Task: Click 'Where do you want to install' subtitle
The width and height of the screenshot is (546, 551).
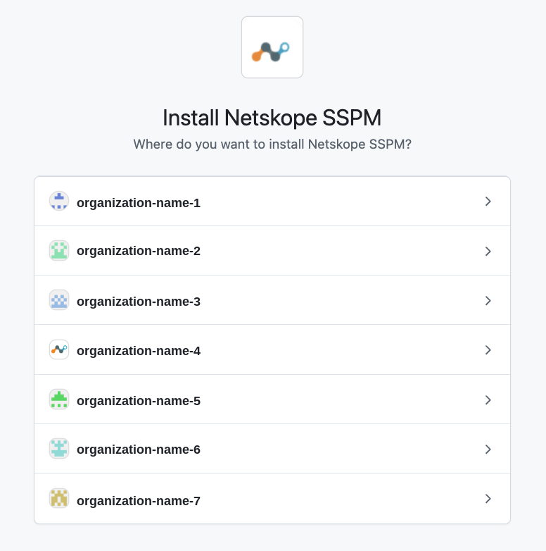Action: (272, 144)
